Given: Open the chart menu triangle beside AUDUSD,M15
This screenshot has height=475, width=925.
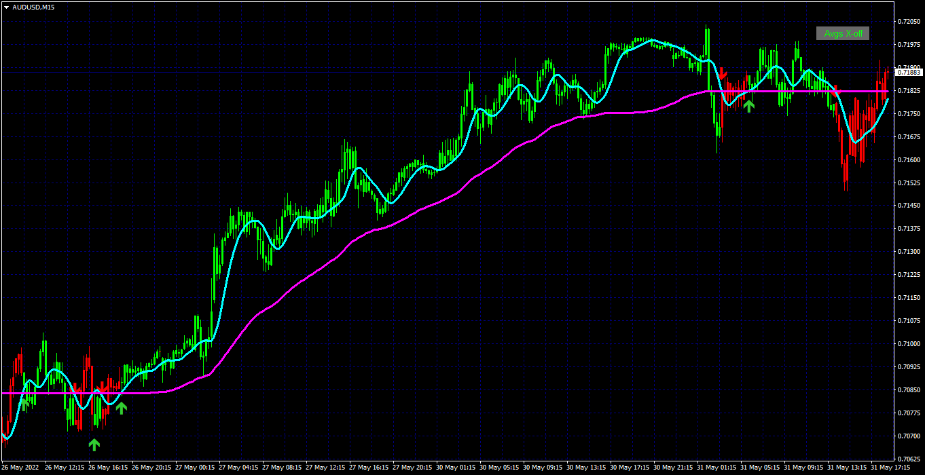Looking at the screenshot, I should (6, 7).
